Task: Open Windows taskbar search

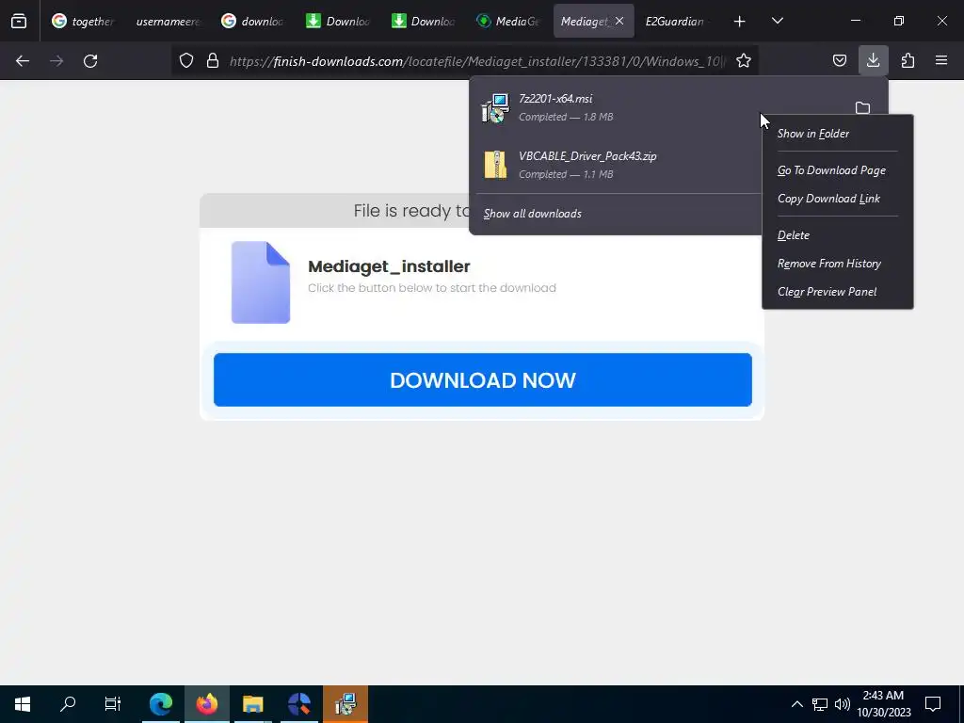Action: tap(68, 704)
